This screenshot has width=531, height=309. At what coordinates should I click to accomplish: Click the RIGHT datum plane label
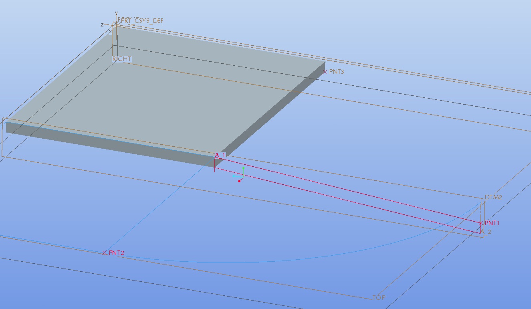[122, 59]
